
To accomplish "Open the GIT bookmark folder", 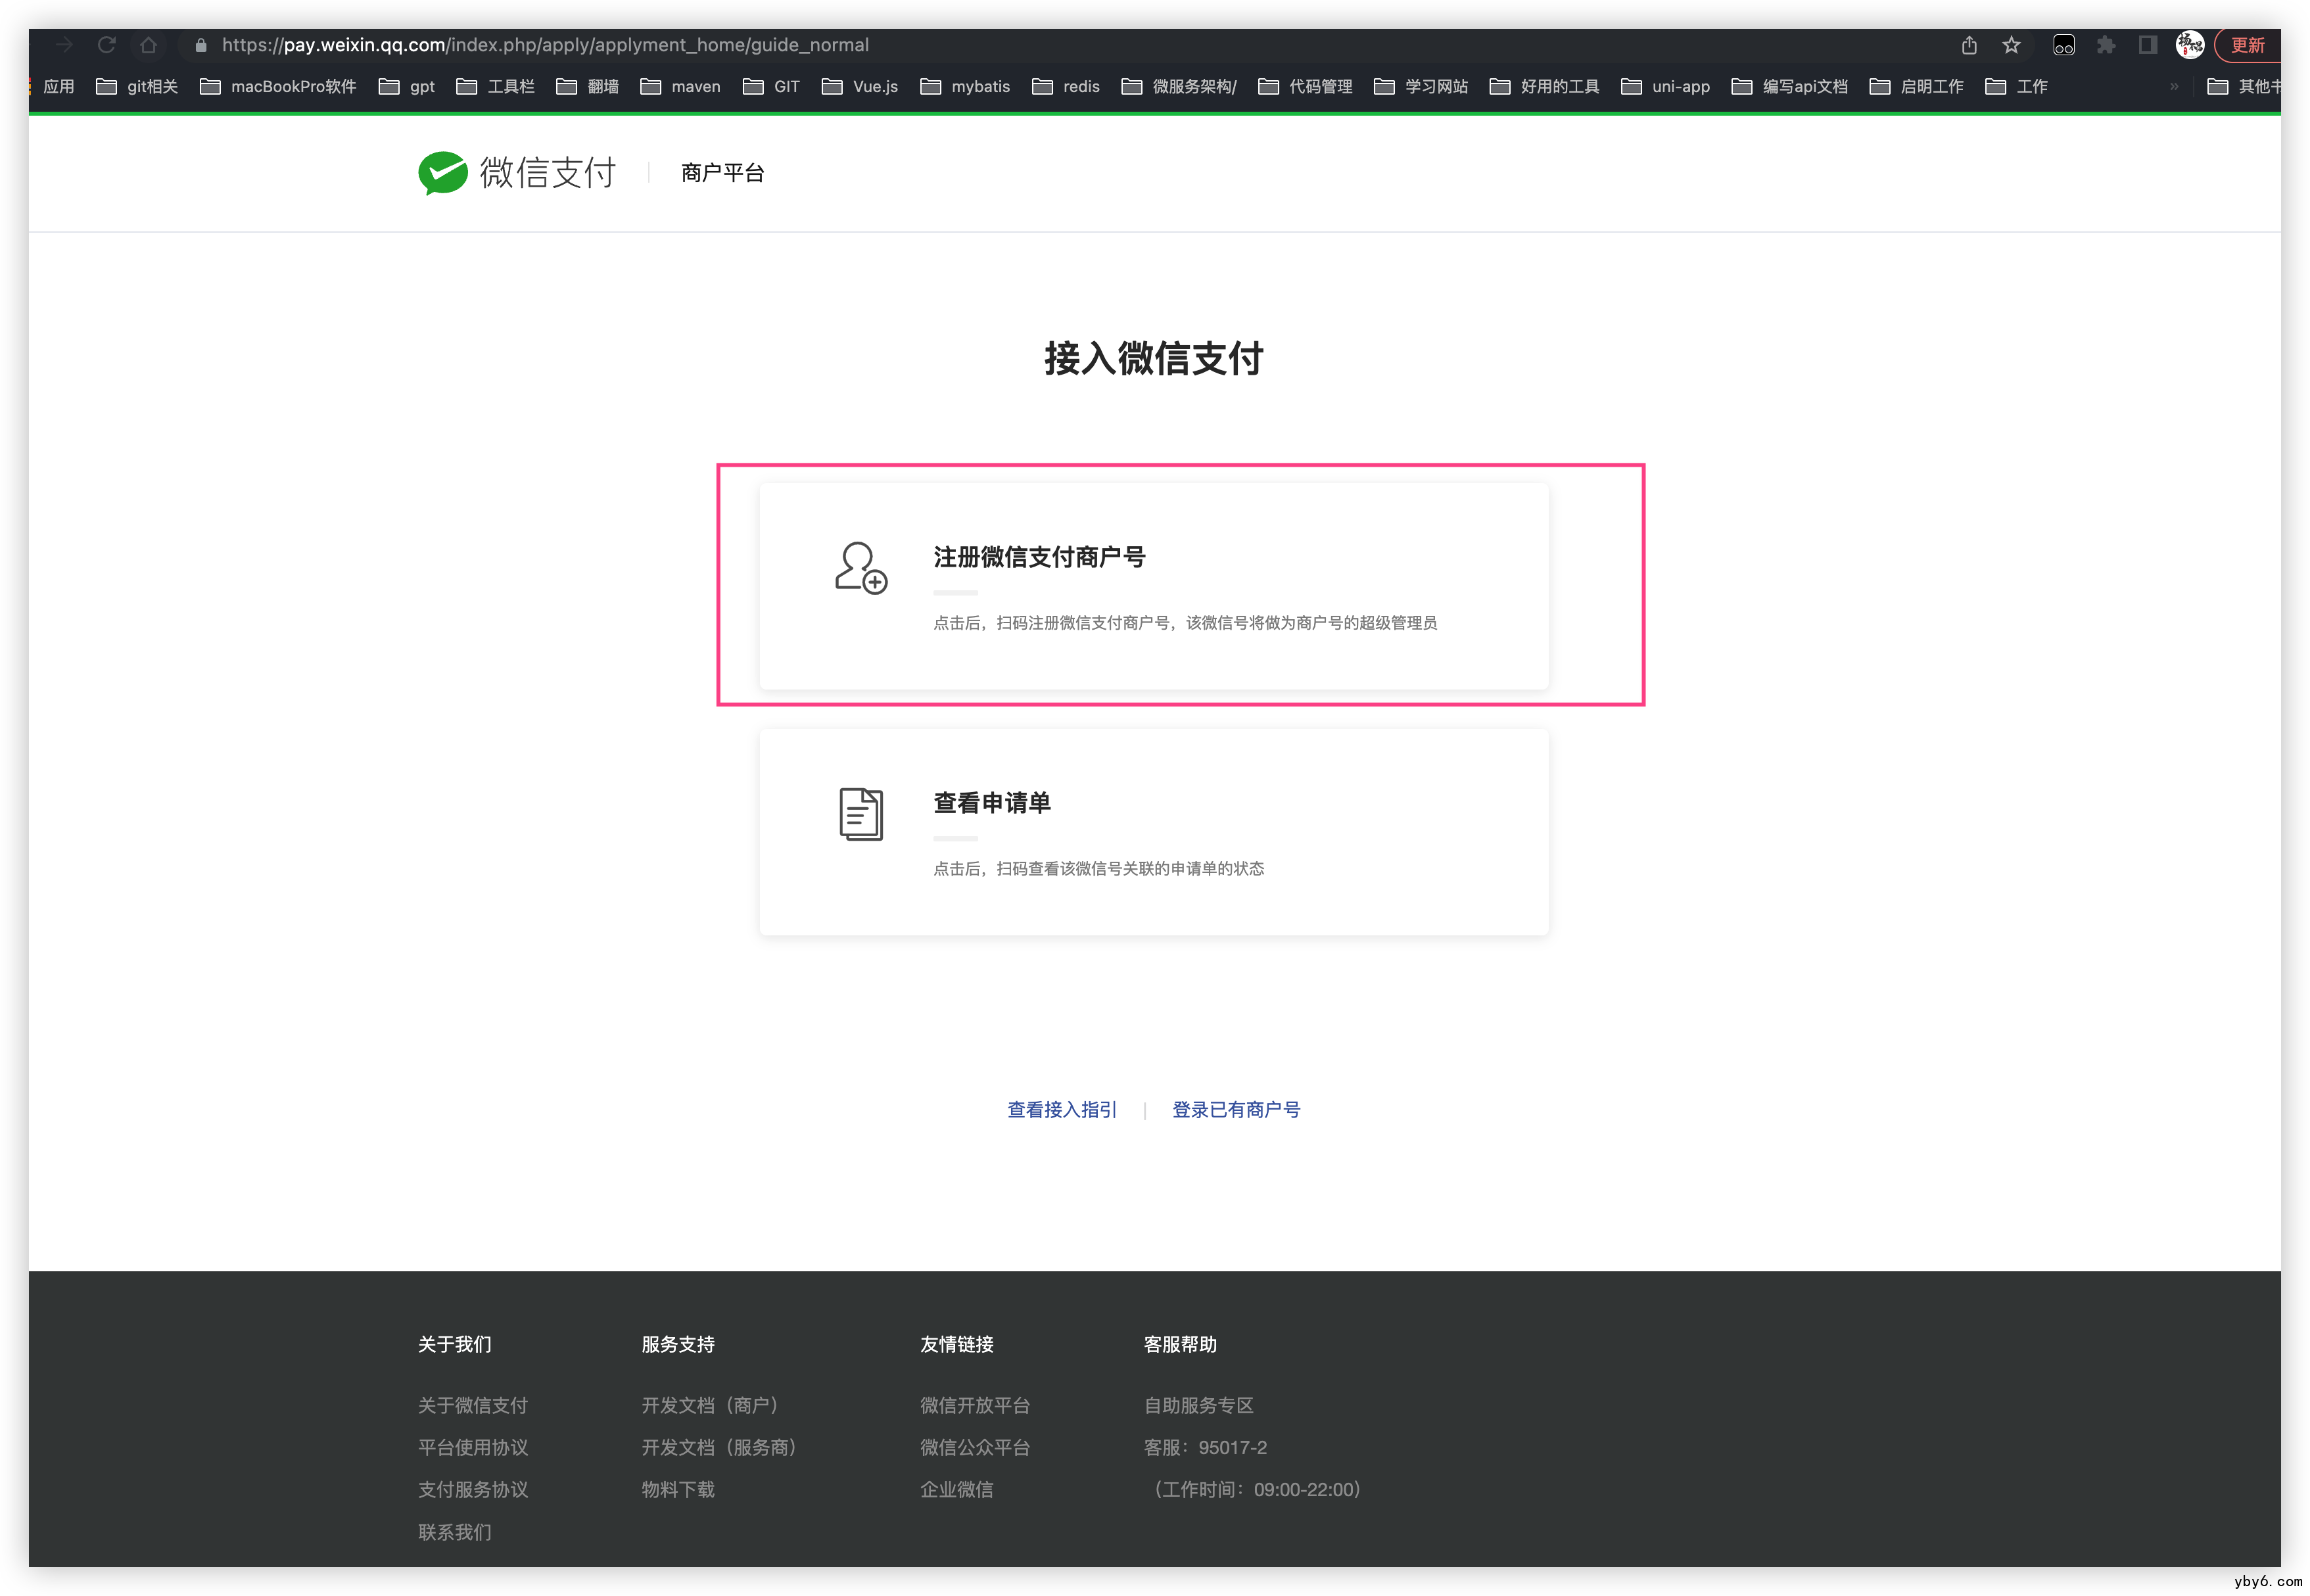I will [772, 87].
